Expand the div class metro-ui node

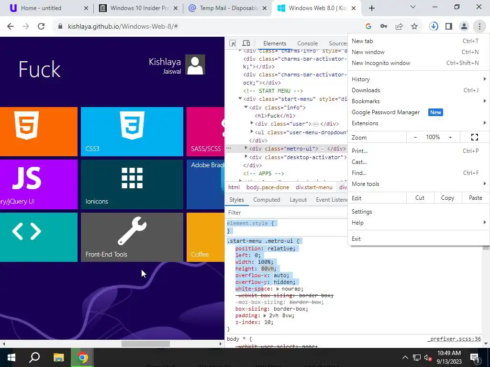click(x=246, y=148)
